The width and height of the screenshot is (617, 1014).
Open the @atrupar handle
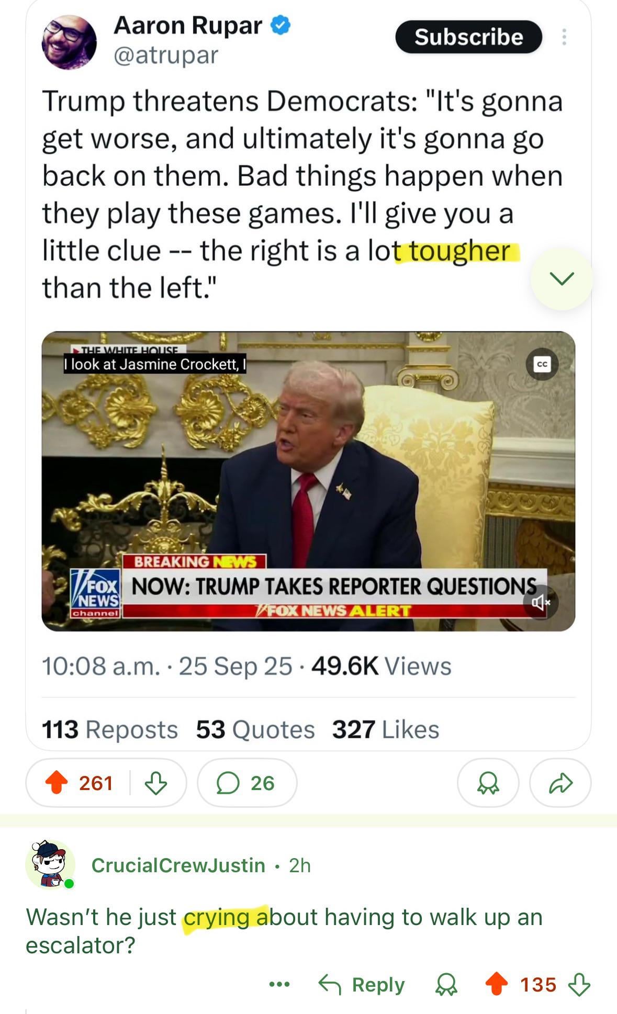[166, 55]
